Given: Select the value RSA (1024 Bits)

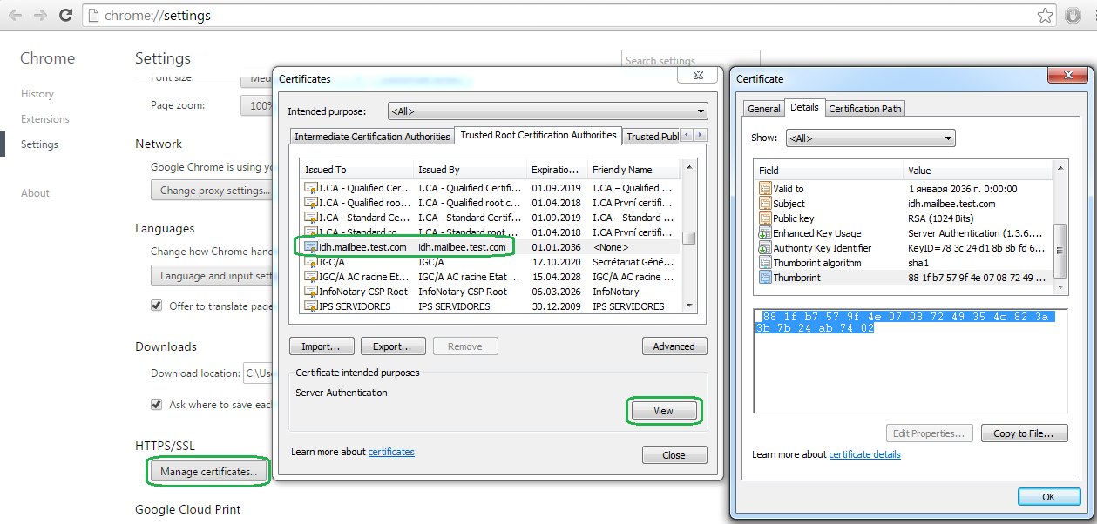Looking at the screenshot, I should (941, 218).
